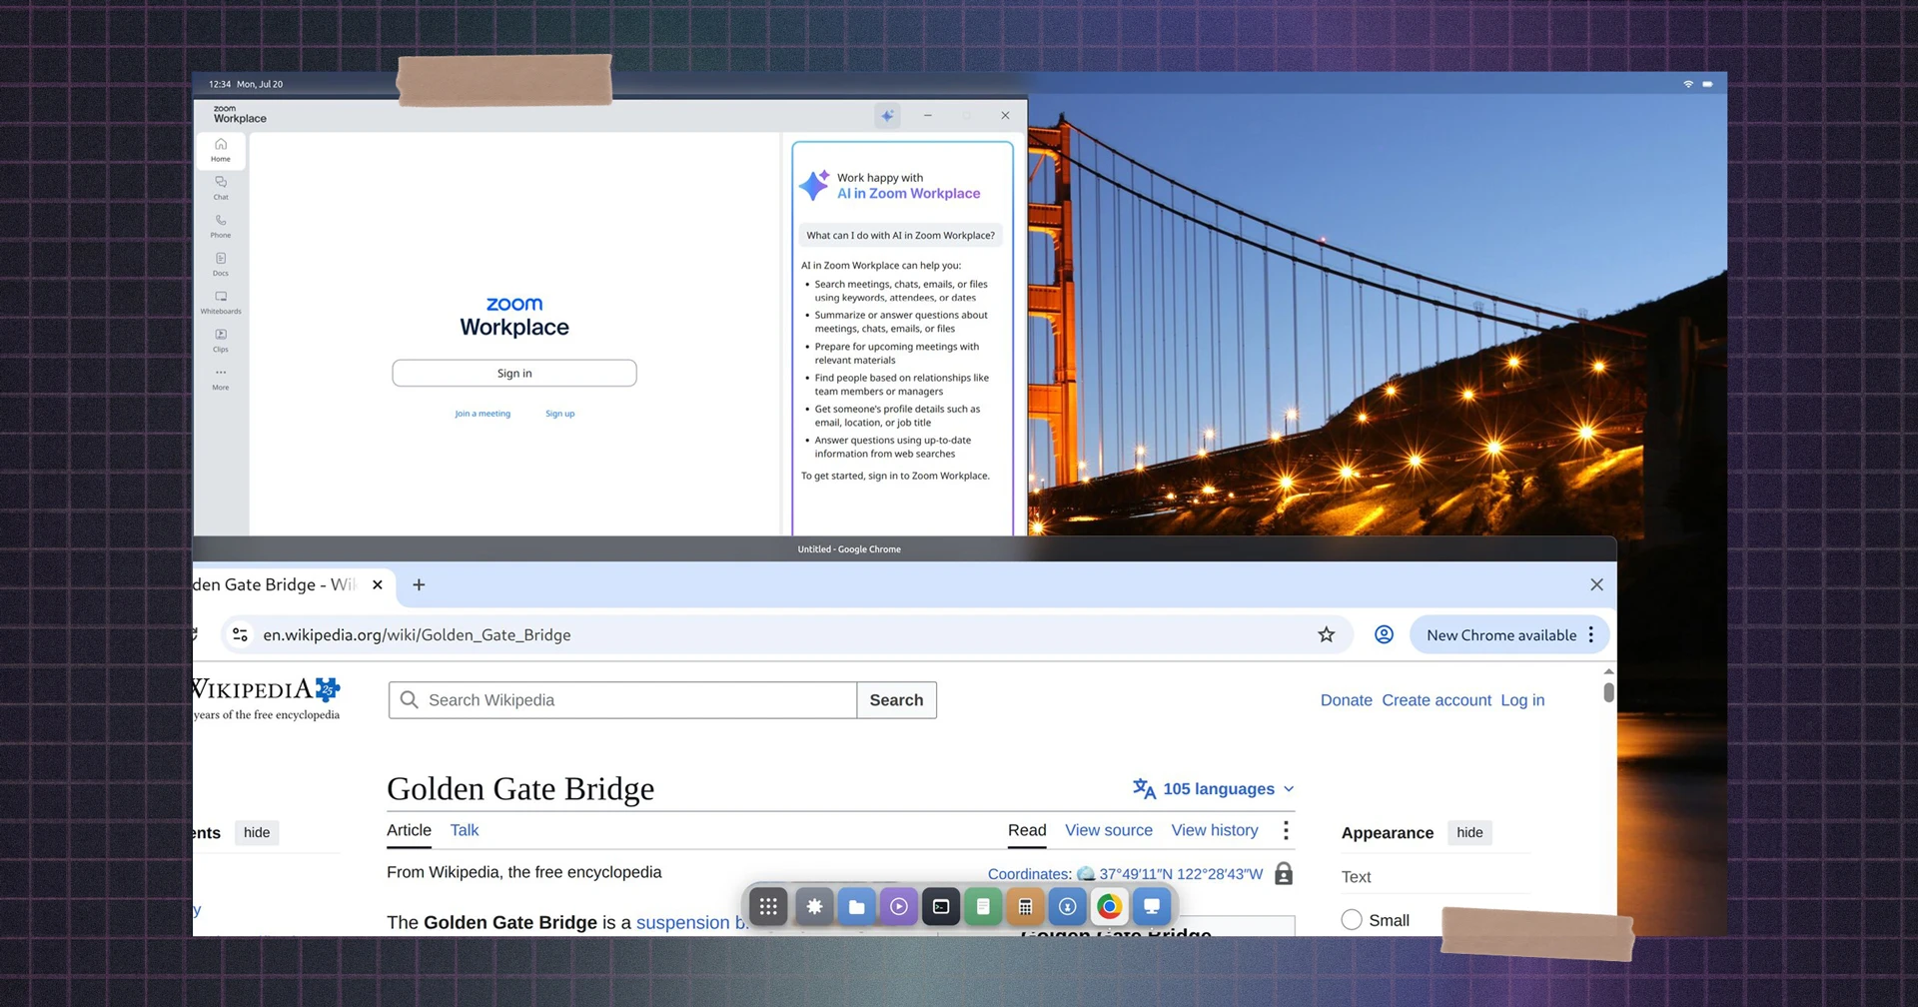Click the clock showing 12:34 Mon, Jul 20
The image size is (1918, 1007).
click(x=246, y=84)
